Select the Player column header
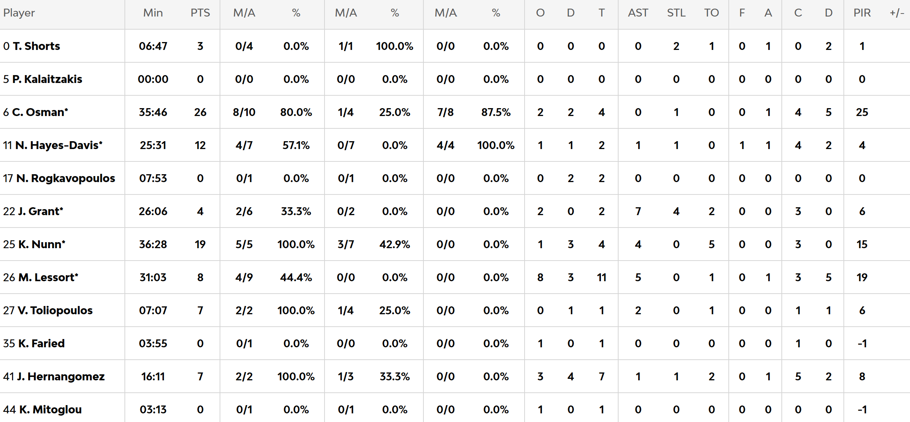The height and width of the screenshot is (422, 910). coord(19,13)
